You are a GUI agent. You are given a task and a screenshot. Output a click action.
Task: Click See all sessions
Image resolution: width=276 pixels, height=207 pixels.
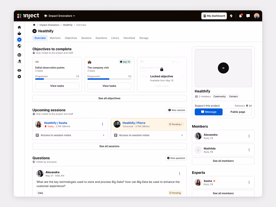point(109,146)
